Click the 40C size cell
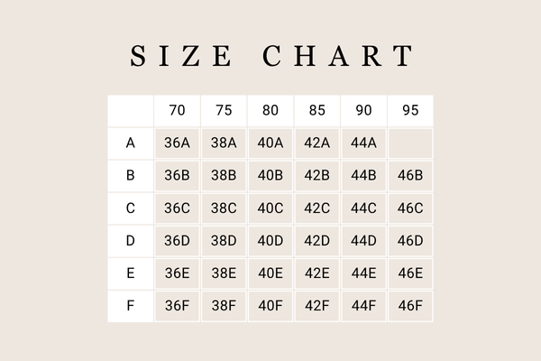Screen dimensions: 541x361 [270, 208]
